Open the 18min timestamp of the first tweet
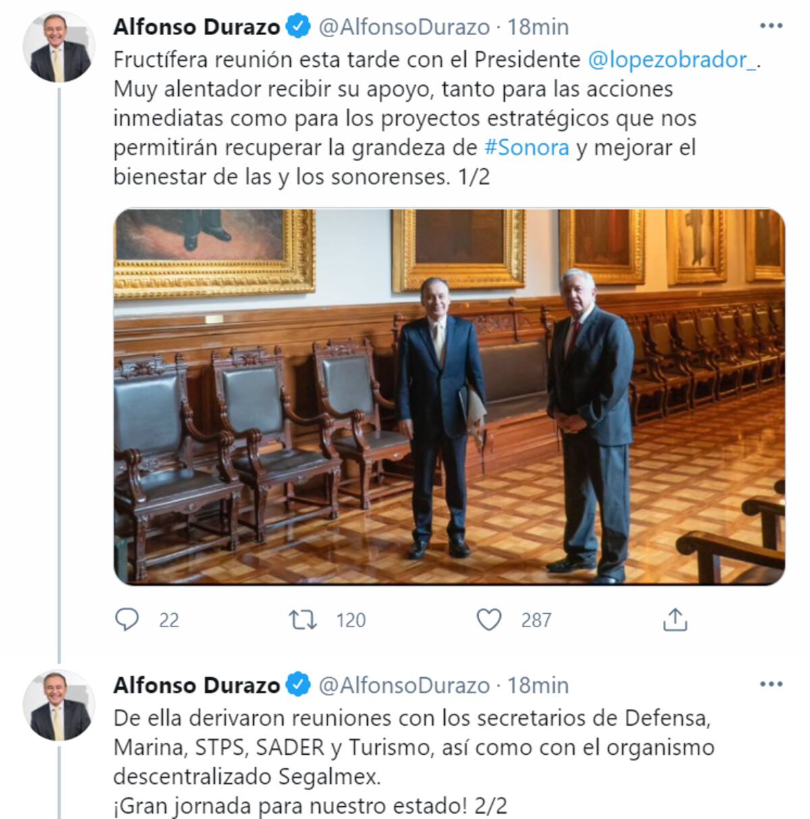810x819 pixels. (538, 26)
